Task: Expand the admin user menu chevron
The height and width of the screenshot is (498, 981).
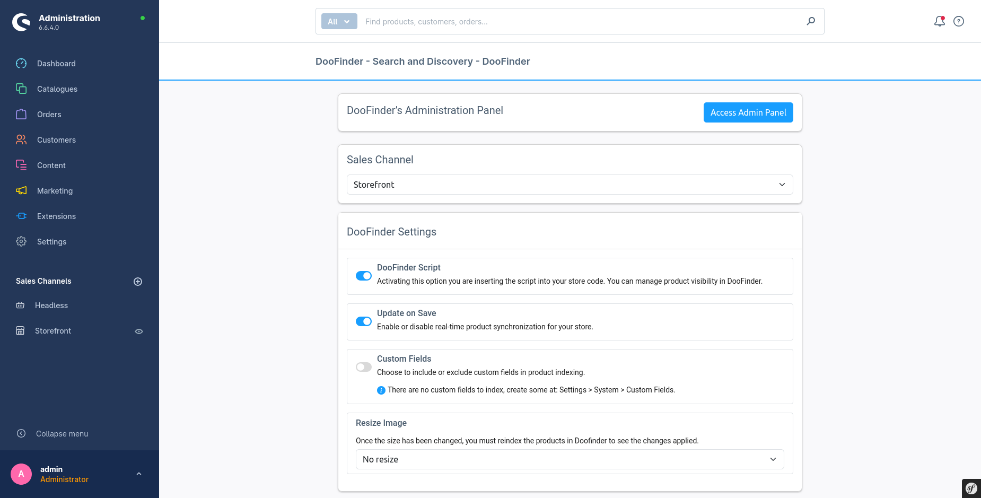Action: point(139,474)
